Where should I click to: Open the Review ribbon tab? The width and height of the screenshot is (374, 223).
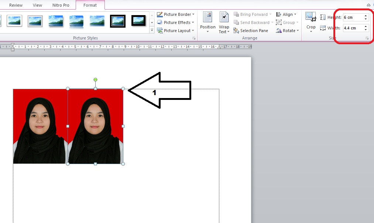point(16,5)
